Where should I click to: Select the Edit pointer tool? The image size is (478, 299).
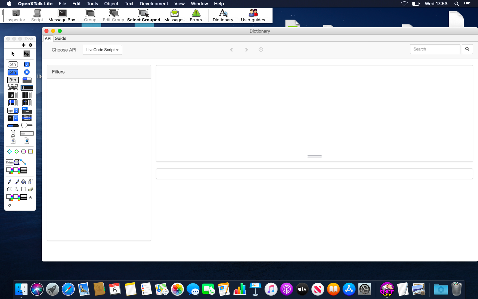(27, 54)
